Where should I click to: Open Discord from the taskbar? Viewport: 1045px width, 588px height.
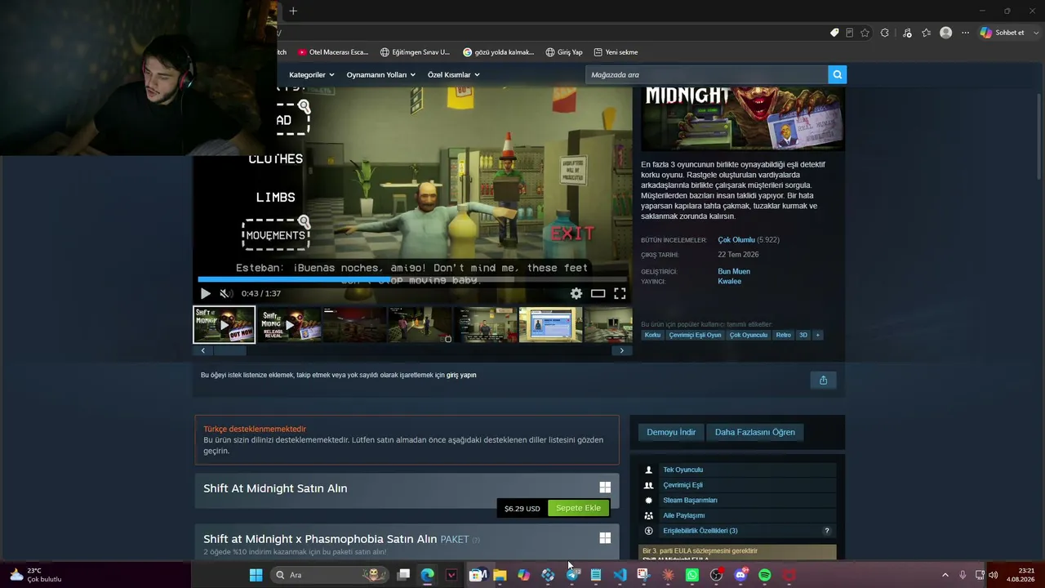coord(740,575)
